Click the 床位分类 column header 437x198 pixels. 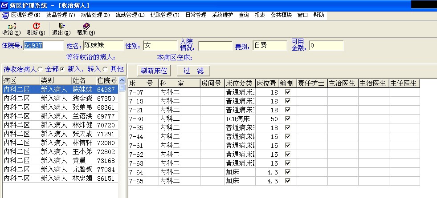point(240,83)
